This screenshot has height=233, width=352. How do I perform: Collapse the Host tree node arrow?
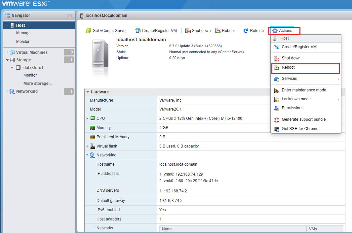pyautogui.click(x=7, y=25)
